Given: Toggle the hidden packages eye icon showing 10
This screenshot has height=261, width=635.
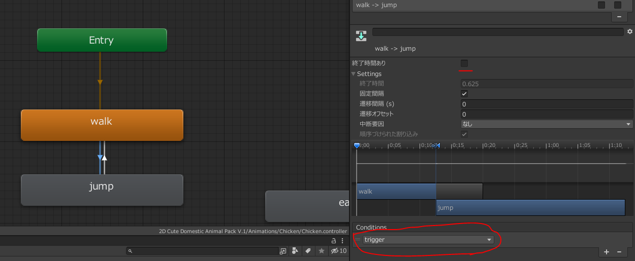Looking at the screenshot, I should 339,251.
